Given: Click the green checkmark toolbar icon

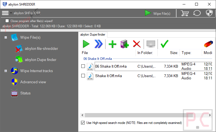Looking at the screenshot, I should (165, 44).
